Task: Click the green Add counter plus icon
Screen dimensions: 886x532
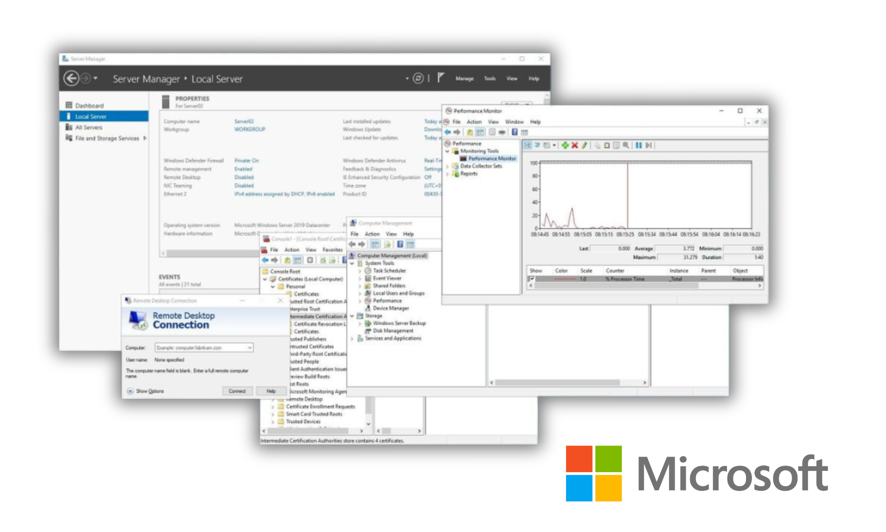Action: pos(565,145)
